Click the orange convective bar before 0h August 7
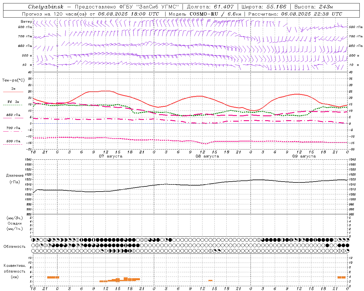 (53, 277)
